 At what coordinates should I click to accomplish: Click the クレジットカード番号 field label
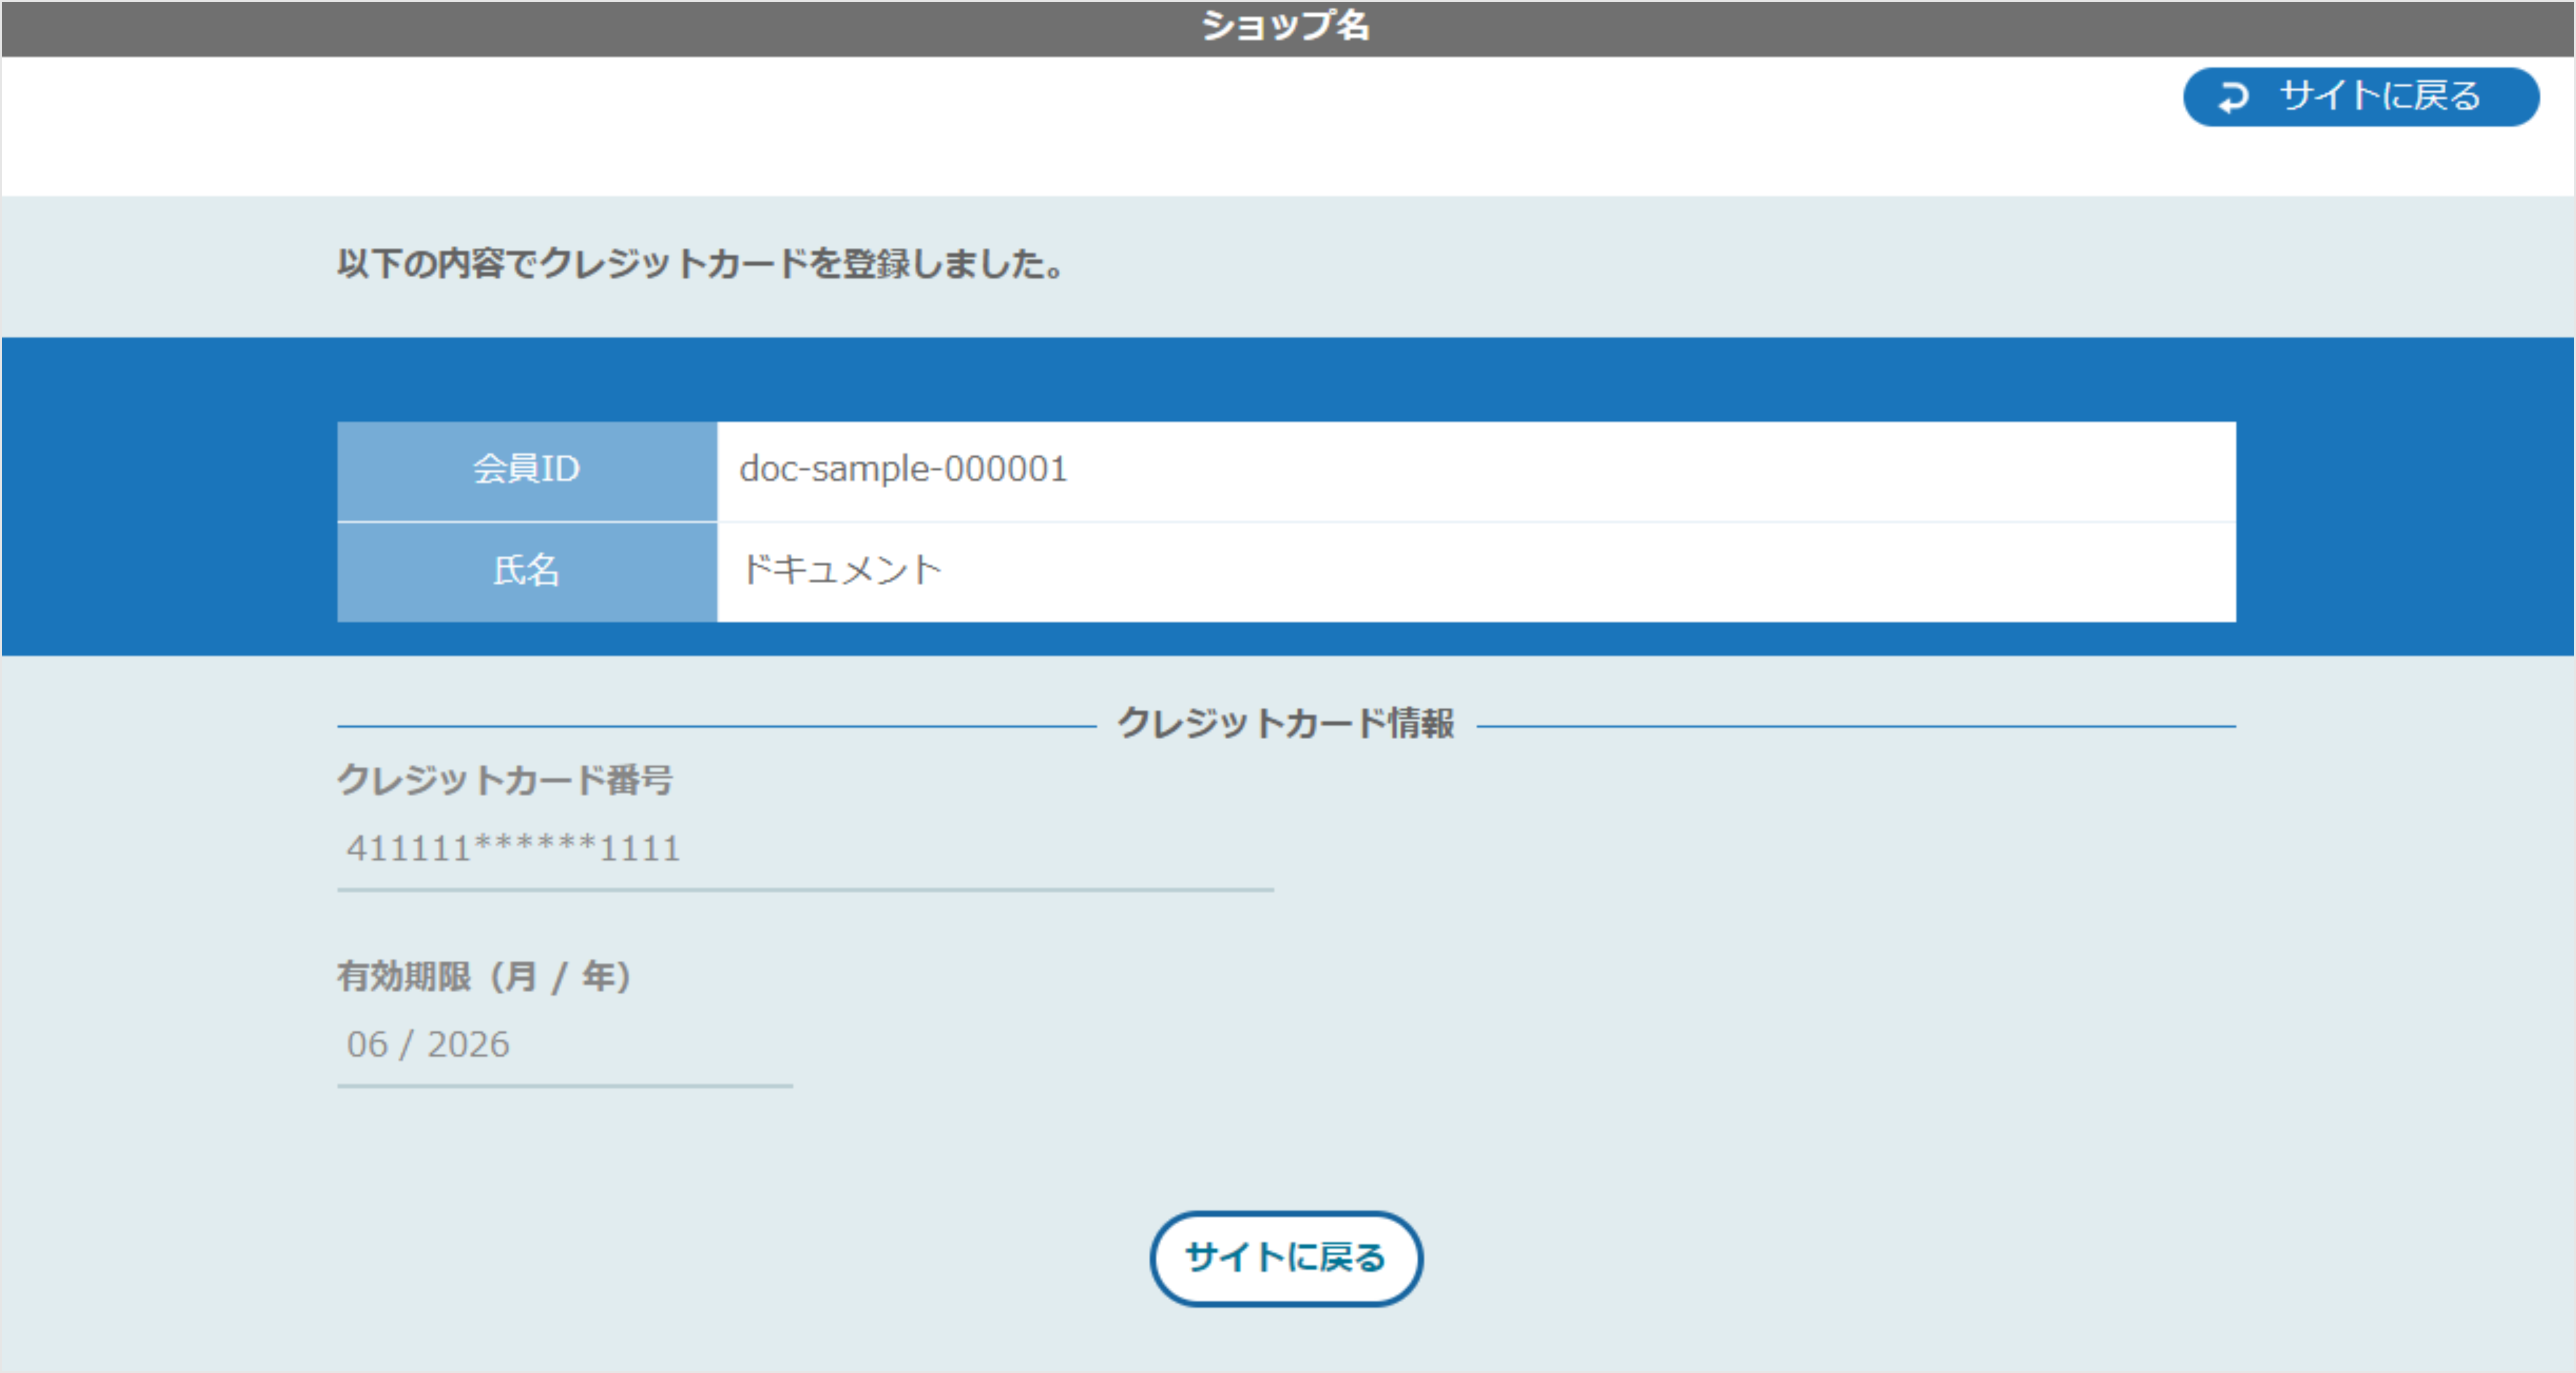pos(505,780)
